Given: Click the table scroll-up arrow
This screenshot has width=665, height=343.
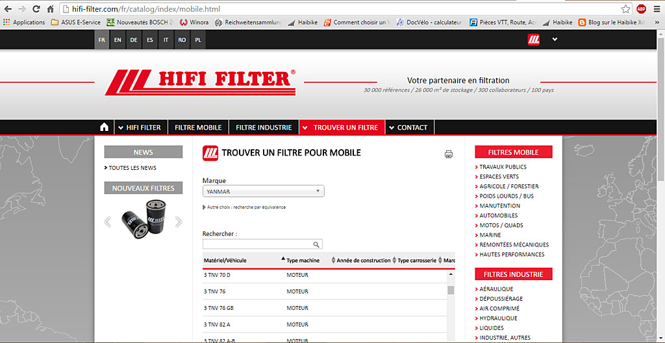Looking at the screenshot, I should coord(451,274).
